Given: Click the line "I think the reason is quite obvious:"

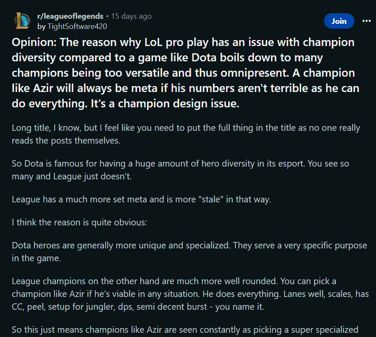Looking at the screenshot, I should point(79,223).
